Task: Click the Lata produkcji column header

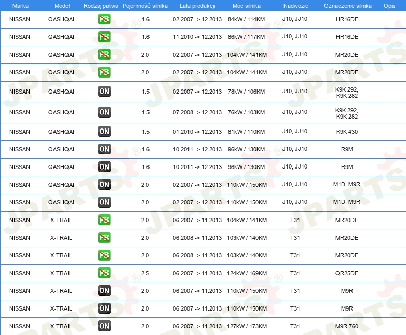Action: tap(197, 6)
